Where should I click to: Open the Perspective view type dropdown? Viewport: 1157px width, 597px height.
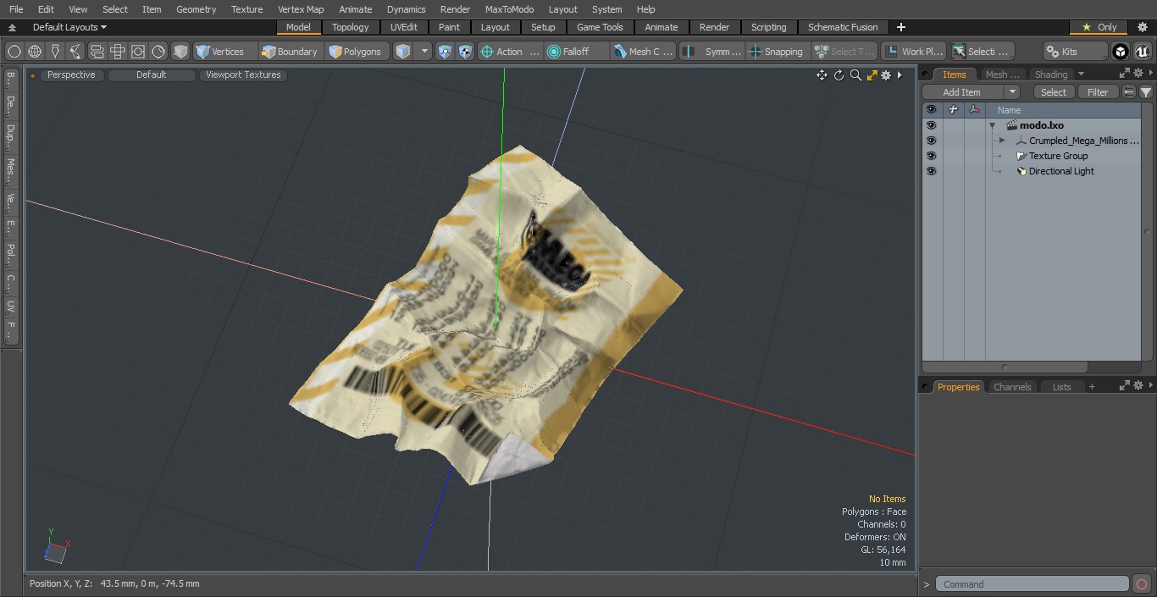point(71,75)
